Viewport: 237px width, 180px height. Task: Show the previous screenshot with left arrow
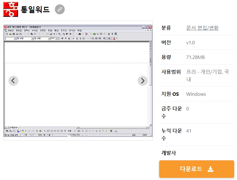[x=13, y=81]
